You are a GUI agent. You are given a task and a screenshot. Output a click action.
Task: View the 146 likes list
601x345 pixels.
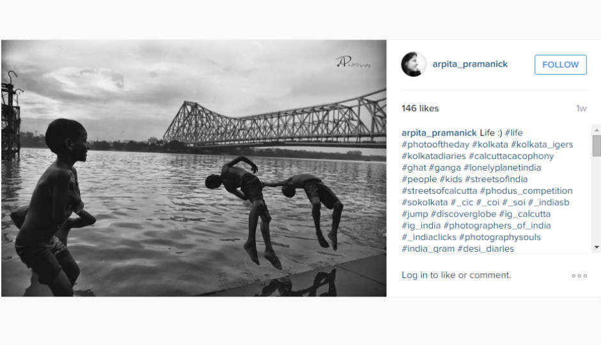point(420,109)
